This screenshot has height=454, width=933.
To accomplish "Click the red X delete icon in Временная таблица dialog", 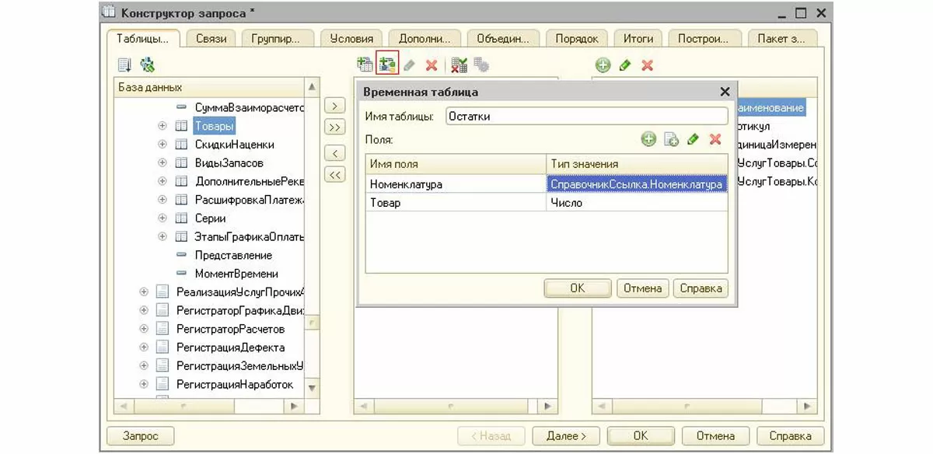I will pyautogui.click(x=715, y=139).
